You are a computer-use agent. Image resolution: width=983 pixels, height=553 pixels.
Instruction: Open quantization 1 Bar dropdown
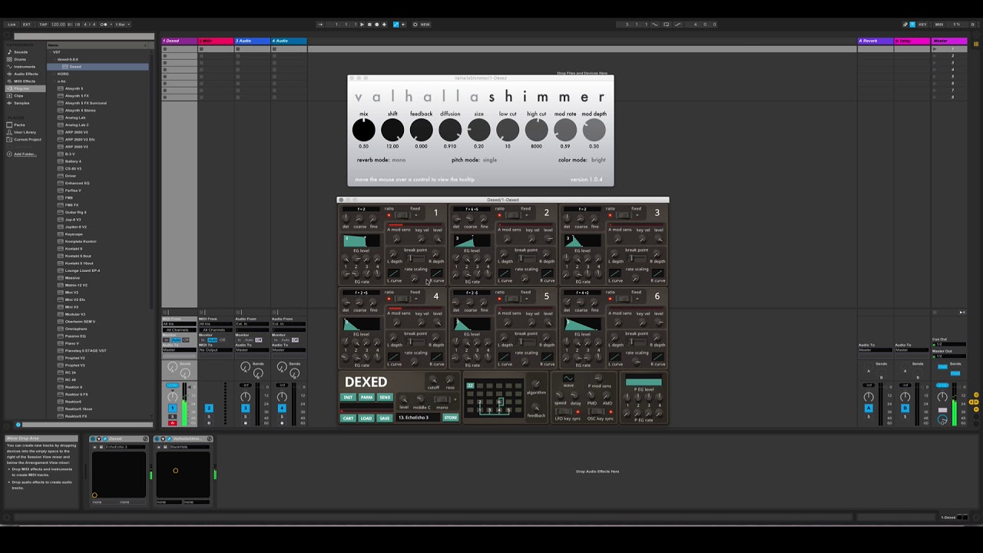[x=123, y=25]
